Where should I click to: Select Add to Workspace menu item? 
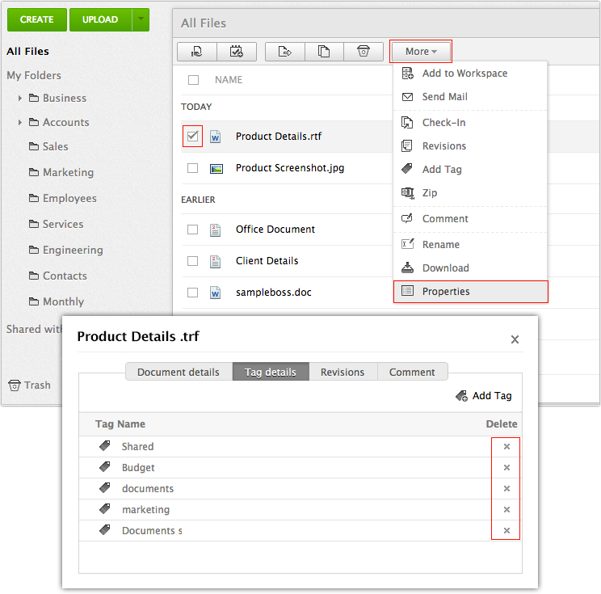click(470, 74)
